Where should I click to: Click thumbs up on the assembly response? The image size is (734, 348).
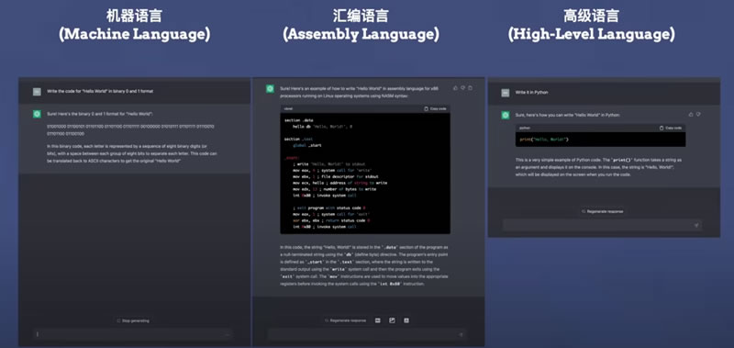coord(455,87)
